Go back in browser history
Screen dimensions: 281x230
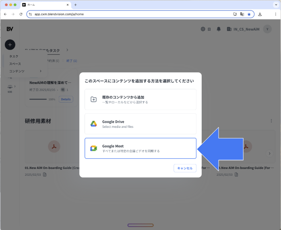(x=5, y=14)
